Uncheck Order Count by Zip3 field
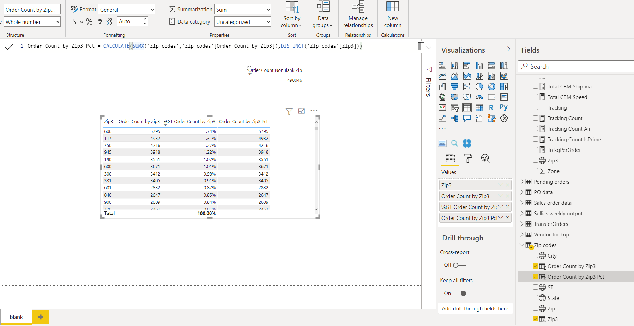 (x=535, y=266)
